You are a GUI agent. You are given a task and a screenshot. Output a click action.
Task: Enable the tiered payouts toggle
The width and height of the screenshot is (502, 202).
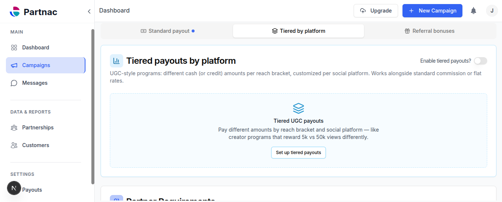click(481, 61)
